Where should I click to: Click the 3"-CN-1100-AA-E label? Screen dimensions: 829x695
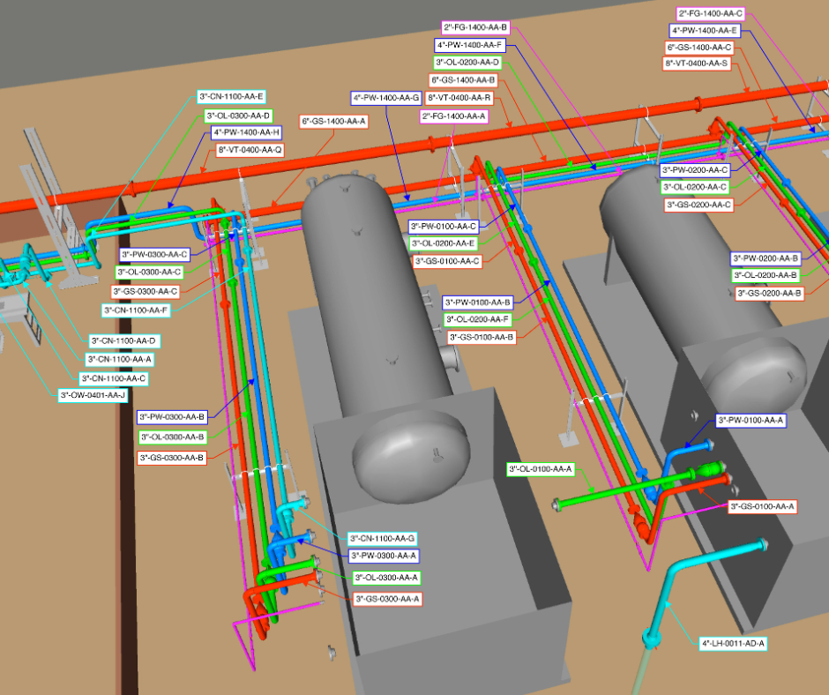pos(232,97)
